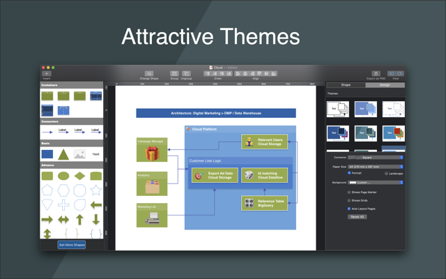The height and width of the screenshot is (279, 446).
Task: Click the Group toolbar icon
Action: pyautogui.click(x=174, y=74)
